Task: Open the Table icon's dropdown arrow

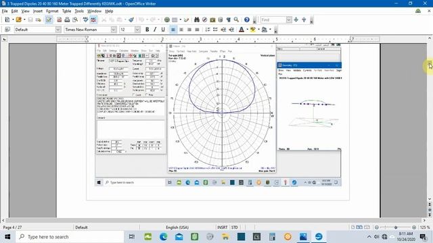Action: pyautogui.click(x=181, y=20)
